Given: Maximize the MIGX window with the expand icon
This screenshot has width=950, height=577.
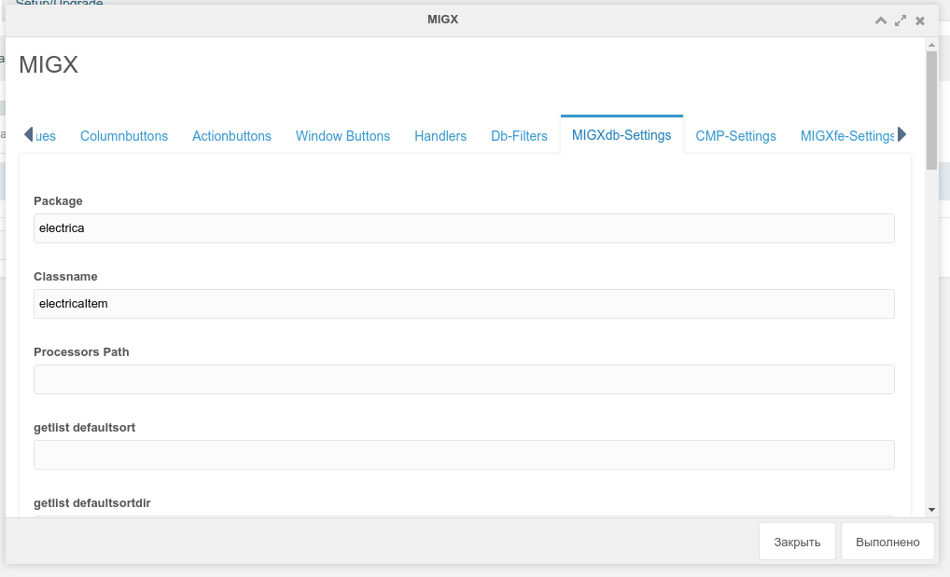Looking at the screenshot, I should [901, 21].
